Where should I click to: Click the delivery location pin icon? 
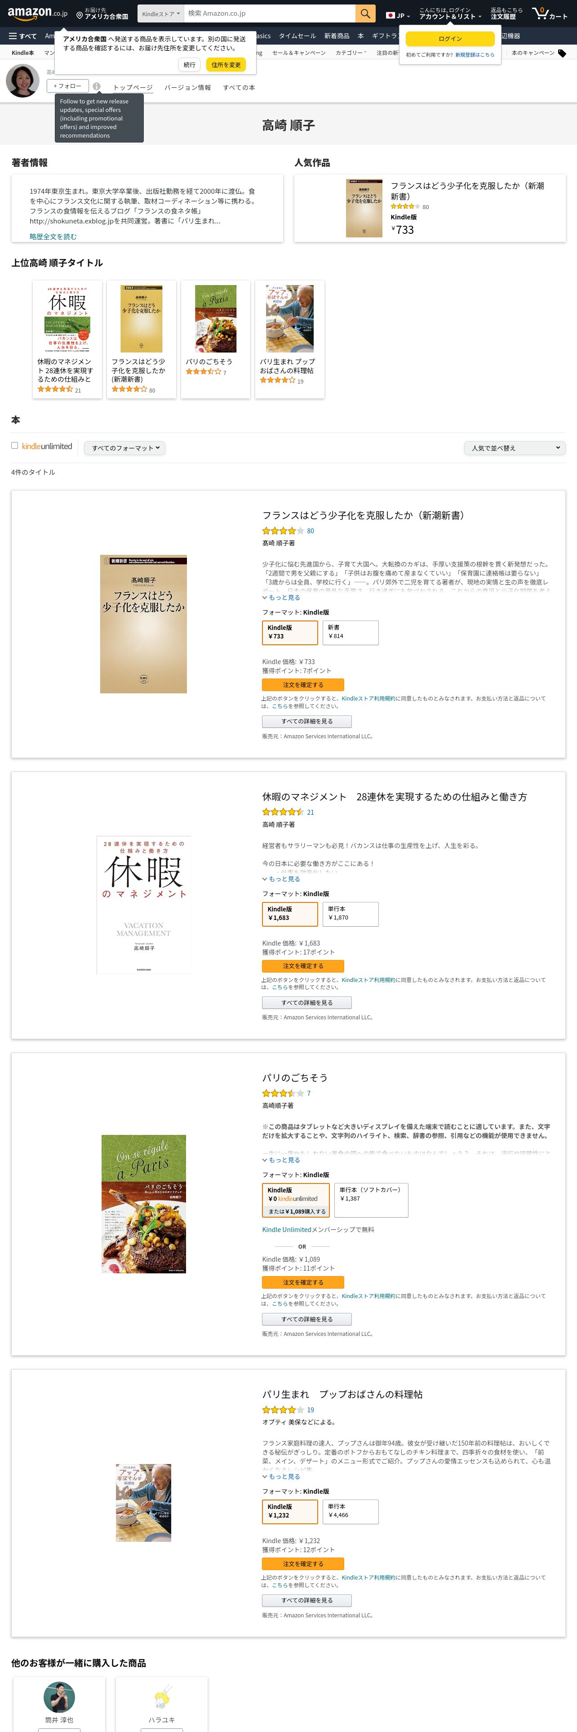pyautogui.click(x=79, y=14)
